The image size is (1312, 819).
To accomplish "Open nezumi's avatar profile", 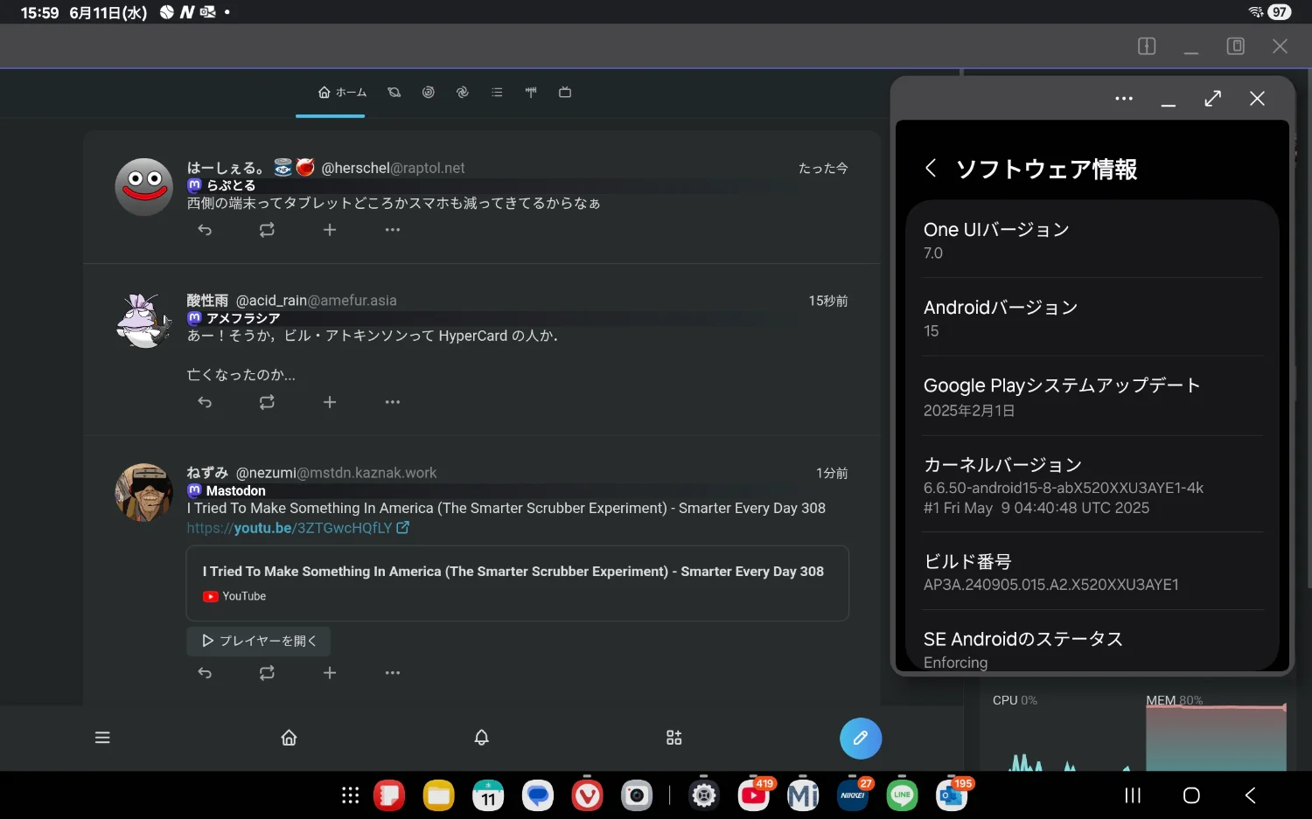I will pos(144,493).
